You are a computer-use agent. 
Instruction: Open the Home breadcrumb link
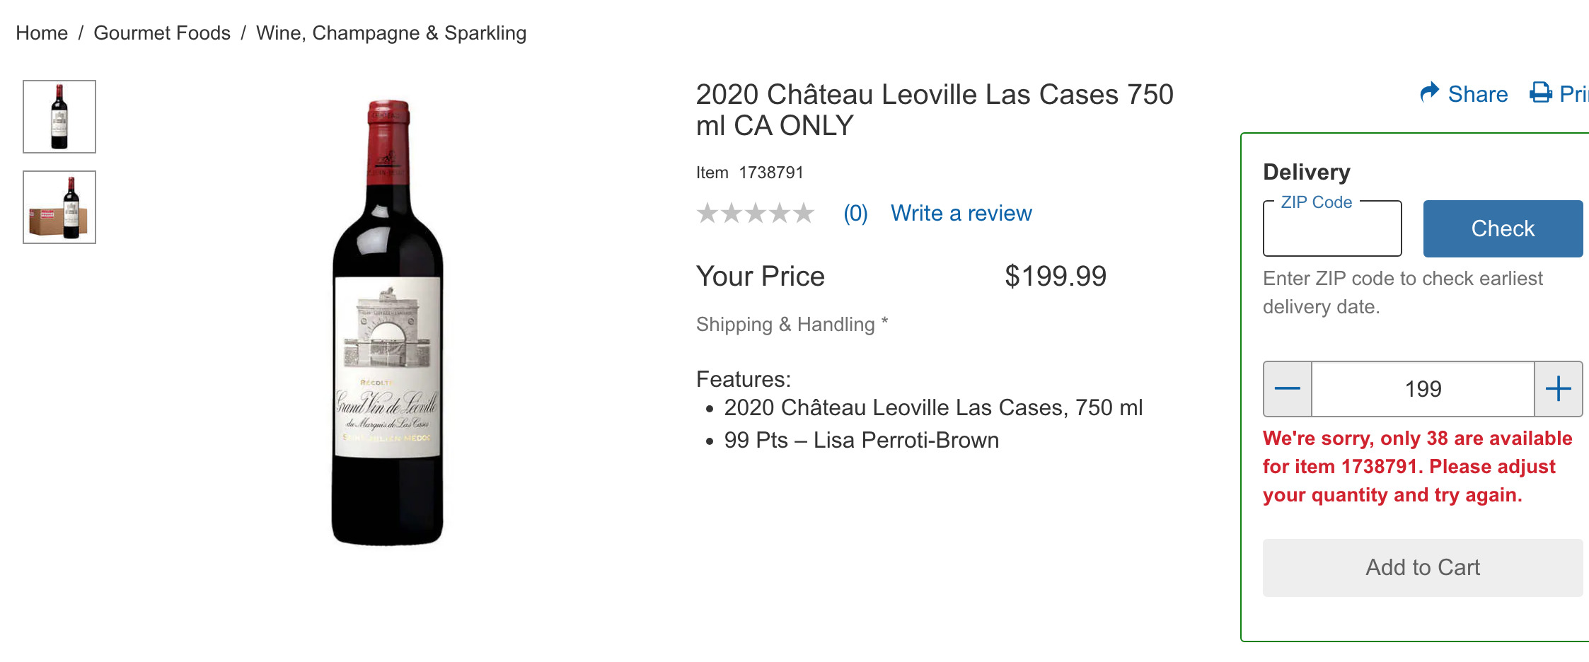click(42, 33)
